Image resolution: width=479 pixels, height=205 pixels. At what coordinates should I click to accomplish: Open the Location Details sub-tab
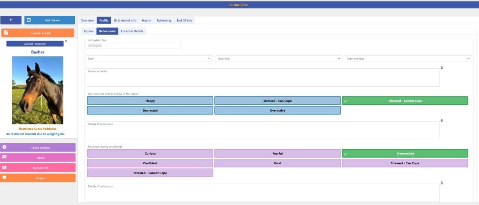[132, 31]
